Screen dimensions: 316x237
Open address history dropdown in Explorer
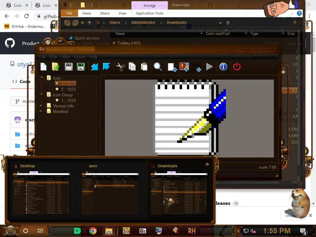220,23
